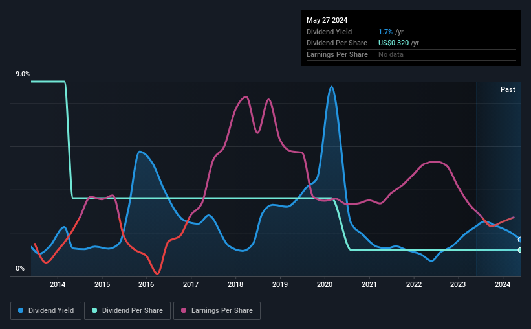Click the blue Dividend Yield legend dot

[x=21, y=310]
